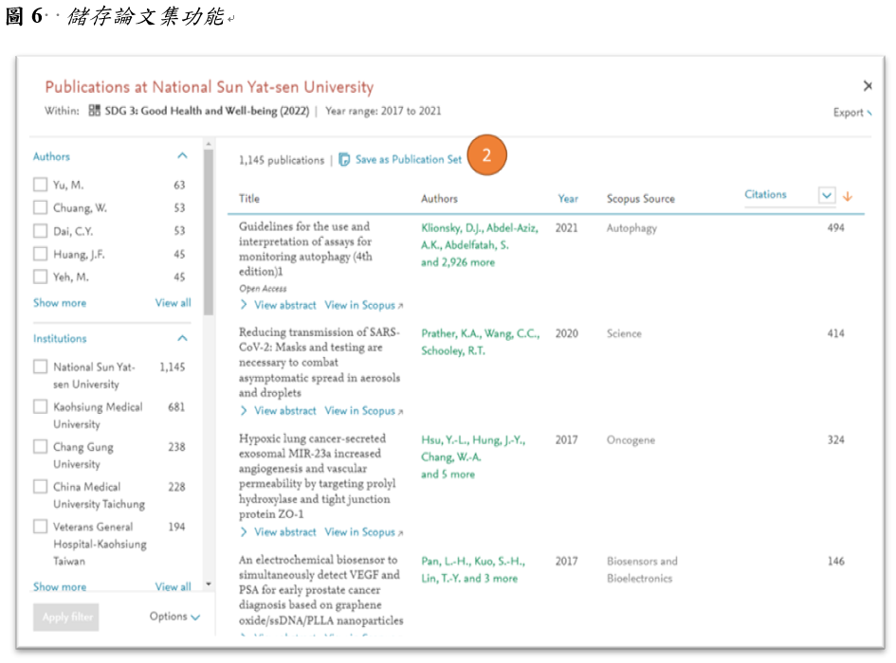Click Show more under Authors
This screenshot has height=663, width=896.
coord(60,303)
